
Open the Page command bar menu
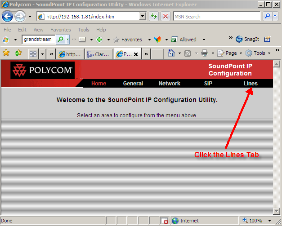tap(230, 53)
